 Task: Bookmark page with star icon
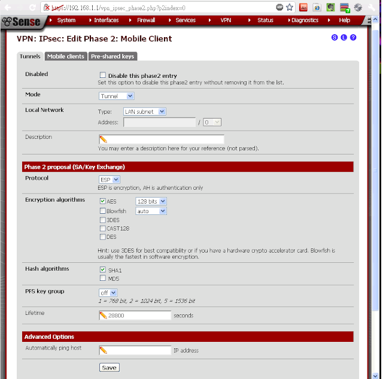pos(290,7)
